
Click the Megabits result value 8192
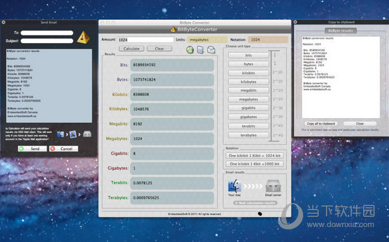point(172,124)
